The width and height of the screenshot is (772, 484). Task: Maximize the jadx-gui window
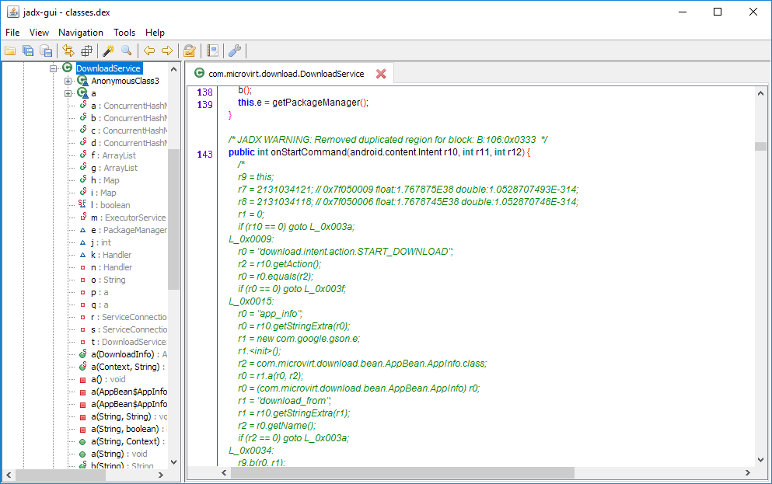click(x=718, y=12)
